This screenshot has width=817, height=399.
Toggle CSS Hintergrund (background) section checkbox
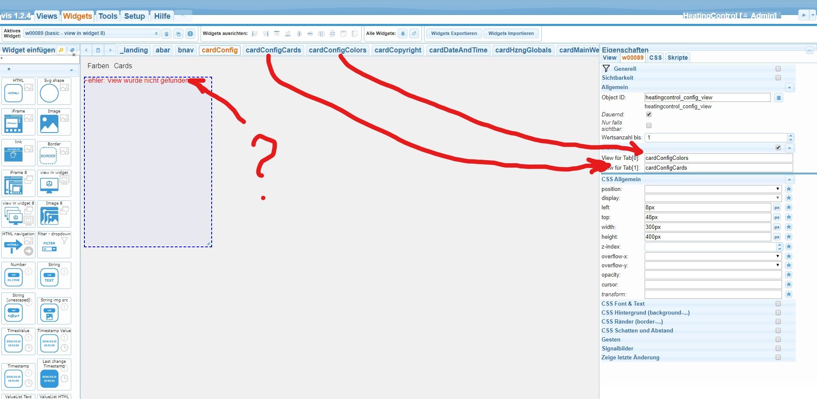pos(778,312)
